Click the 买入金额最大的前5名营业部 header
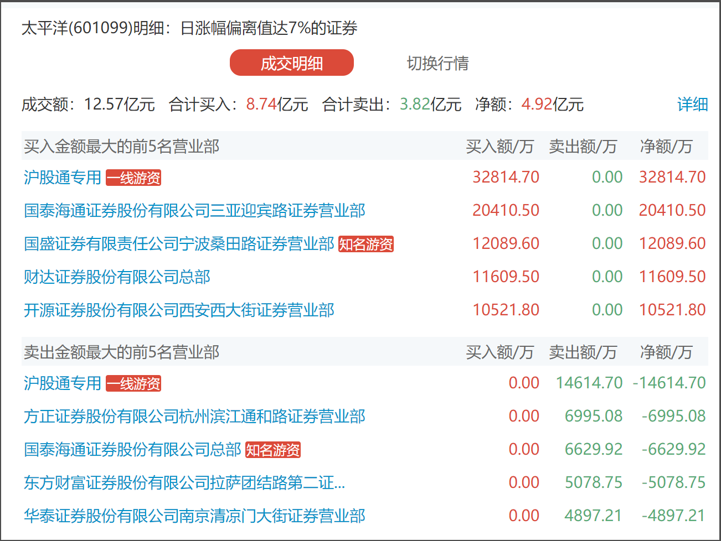The width and height of the screenshot is (721, 541). pos(121,147)
